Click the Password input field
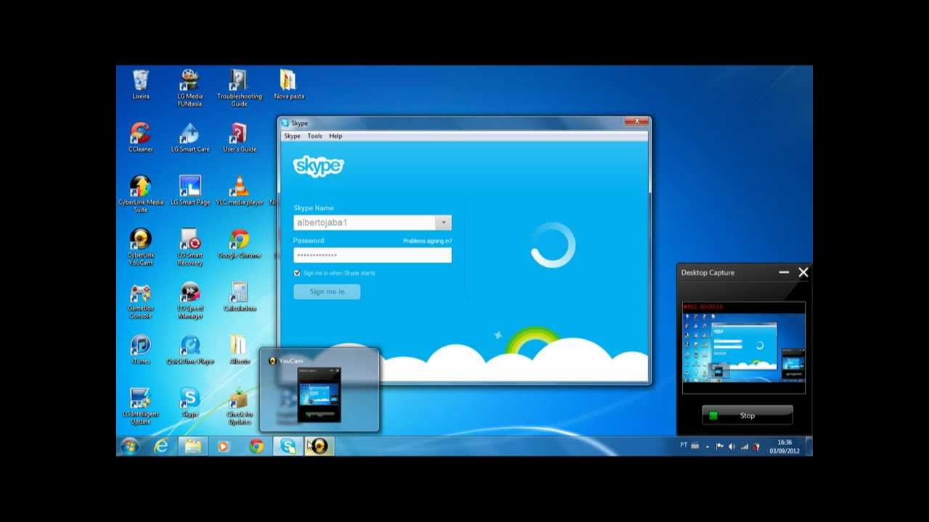The image size is (929, 522). click(372, 255)
